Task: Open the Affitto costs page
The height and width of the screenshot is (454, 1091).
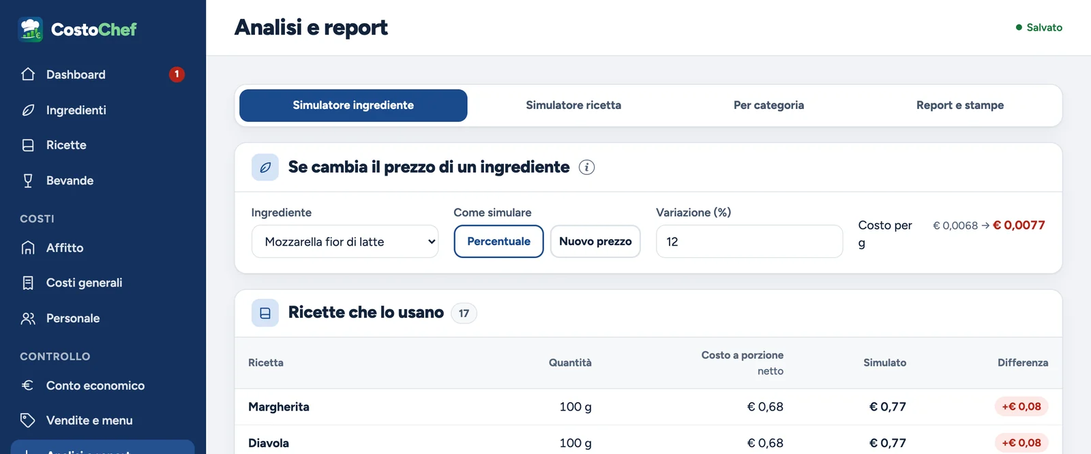Action: point(103,248)
